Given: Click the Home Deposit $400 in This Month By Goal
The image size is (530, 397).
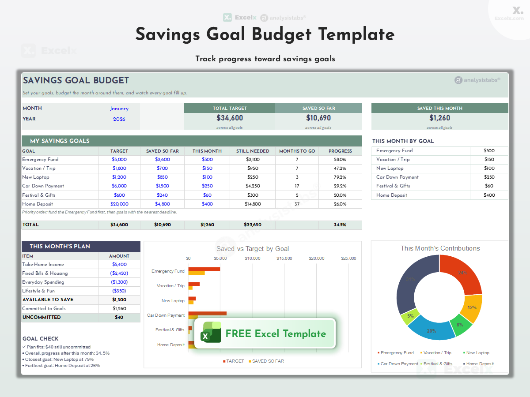Looking at the screenshot, I should click(489, 195).
